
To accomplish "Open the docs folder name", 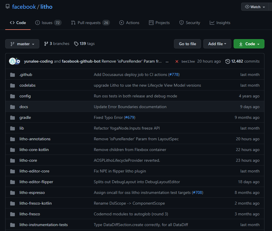I will 24,107.
